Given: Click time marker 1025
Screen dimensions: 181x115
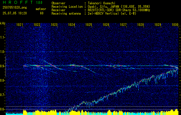Looking at the screenshot, I should [x=89, y=24].
